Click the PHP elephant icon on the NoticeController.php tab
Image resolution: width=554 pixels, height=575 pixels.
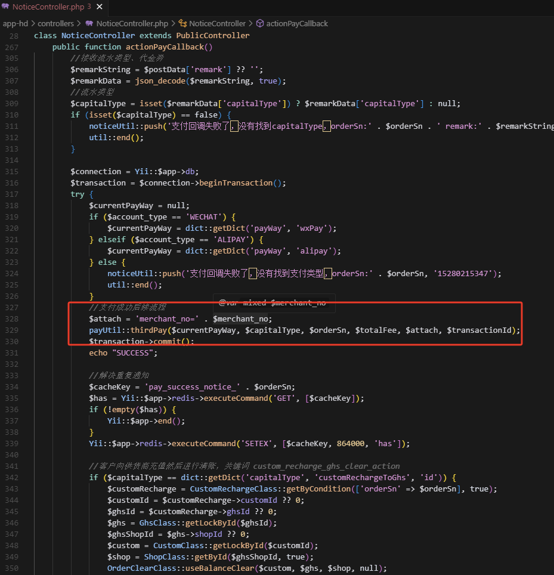click(x=5, y=6)
